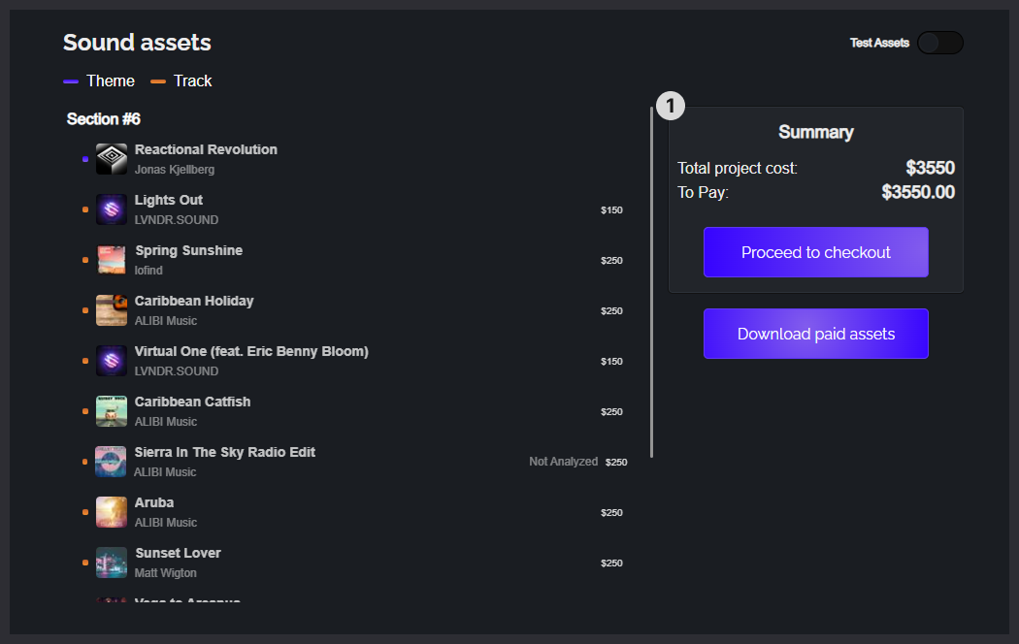
Task: Download paid assets
Action: pos(815,334)
